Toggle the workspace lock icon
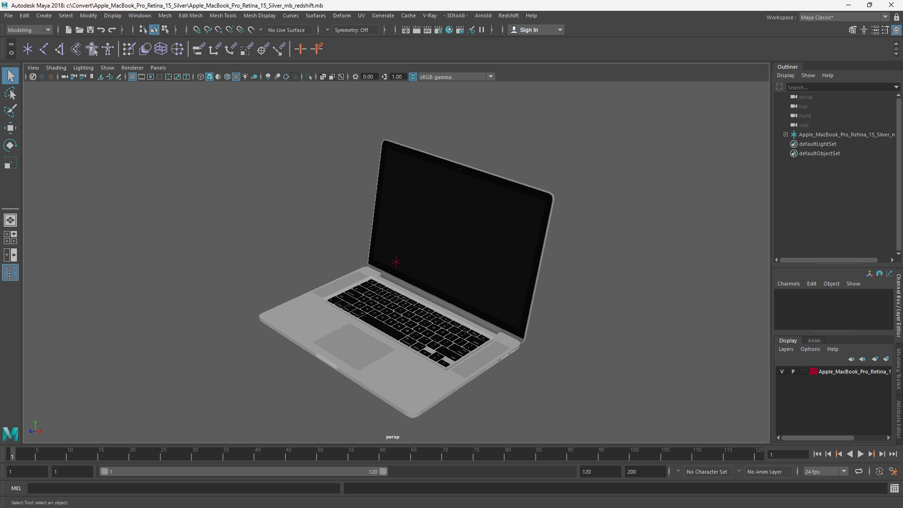Image resolution: width=903 pixels, height=508 pixels. click(897, 17)
